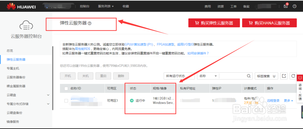Refresh the server list
The width and height of the screenshot is (303, 129).
pyautogui.click(x=293, y=76)
